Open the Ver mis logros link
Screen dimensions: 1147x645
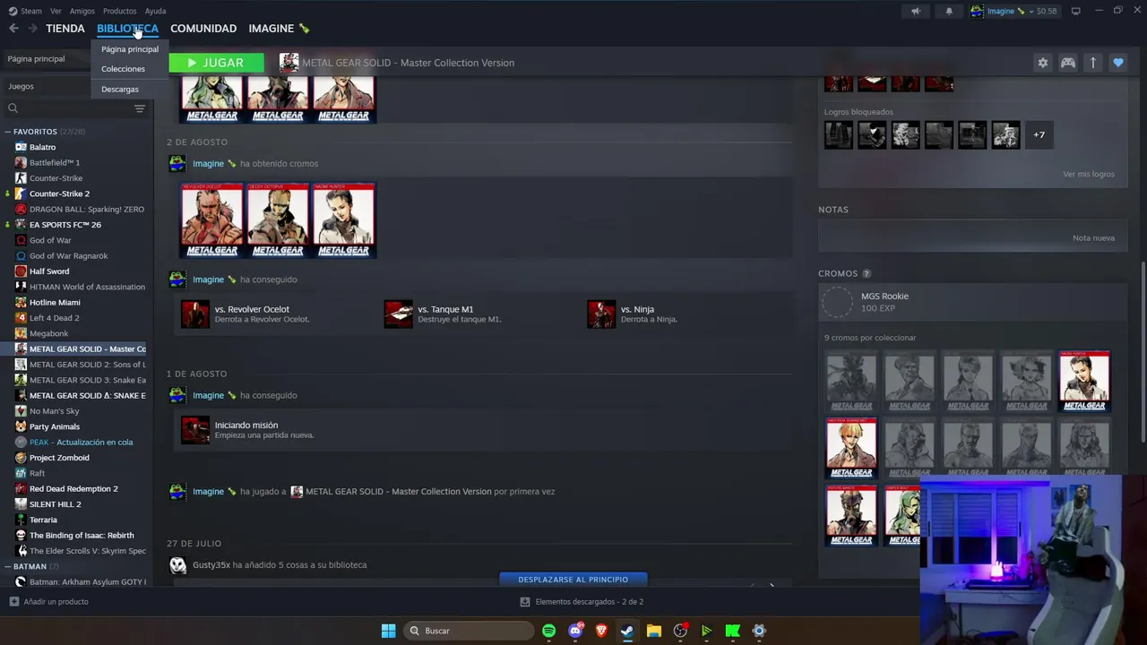tap(1089, 174)
